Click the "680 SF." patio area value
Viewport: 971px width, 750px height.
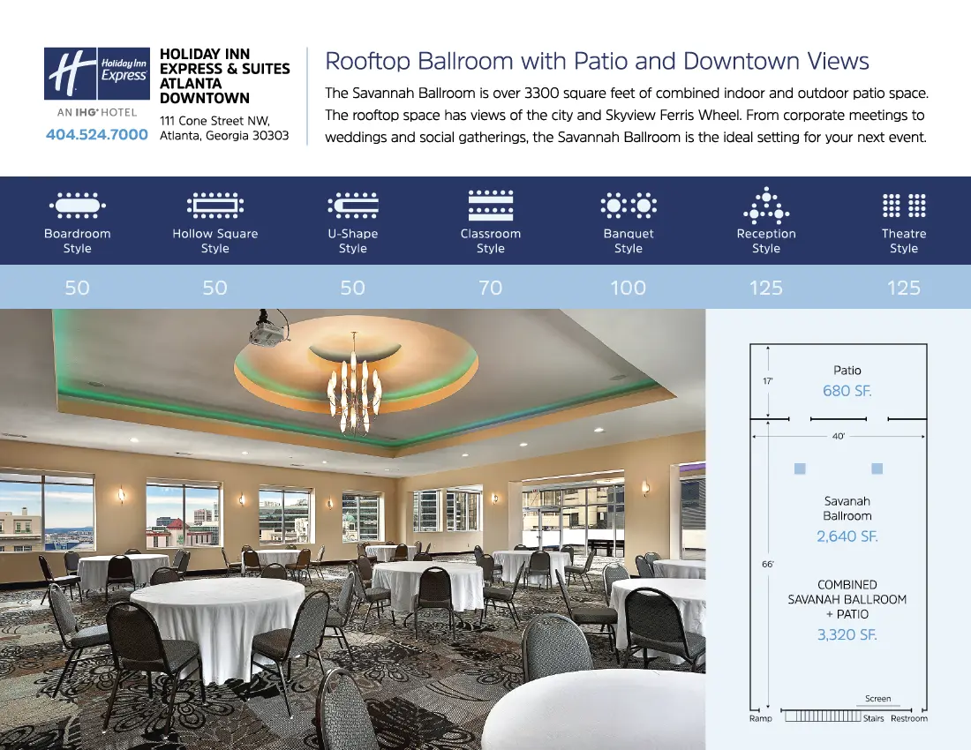[x=847, y=391]
